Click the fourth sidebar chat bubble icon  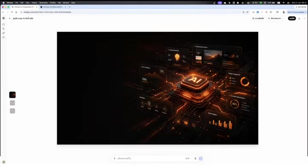tap(3, 37)
